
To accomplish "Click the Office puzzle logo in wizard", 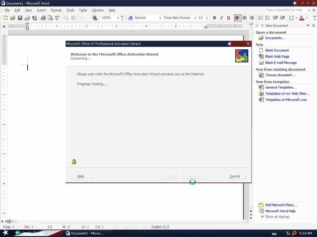I will click(x=241, y=56).
